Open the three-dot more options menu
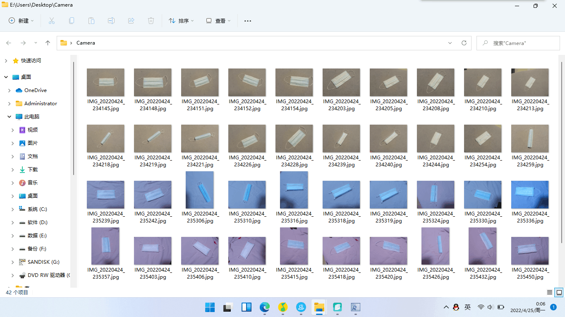 coord(248,21)
